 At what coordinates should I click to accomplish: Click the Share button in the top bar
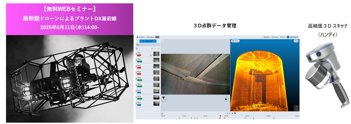tap(283, 37)
